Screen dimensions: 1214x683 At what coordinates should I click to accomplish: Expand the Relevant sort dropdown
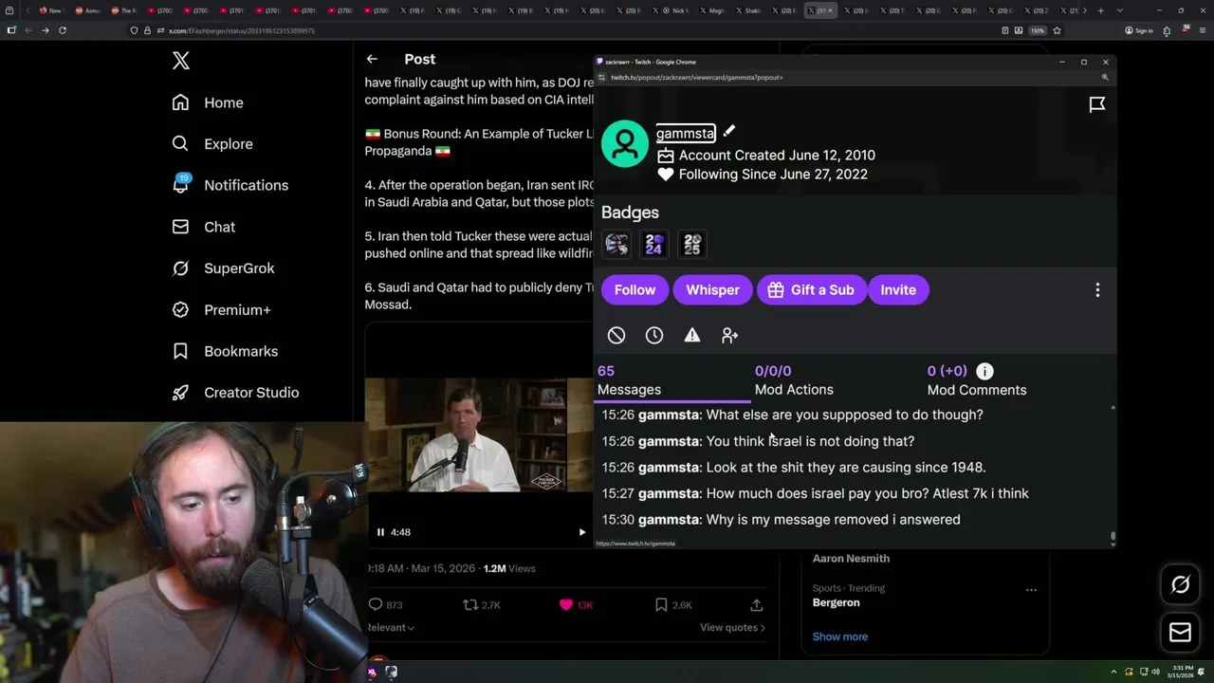[x=391, y=627]
